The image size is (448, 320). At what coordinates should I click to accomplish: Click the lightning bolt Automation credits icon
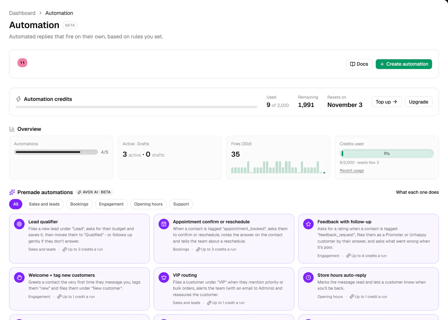pyautogui.click(x=18, y=99)
